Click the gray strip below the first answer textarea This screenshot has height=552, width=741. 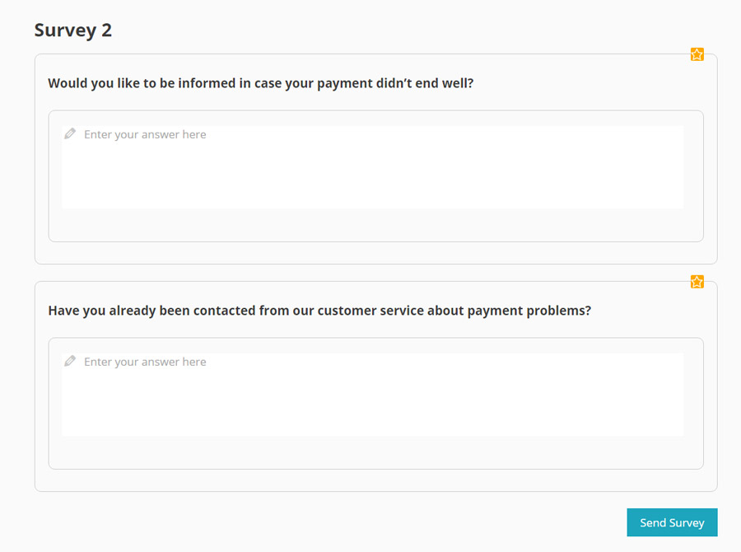[x=375, y=225]
